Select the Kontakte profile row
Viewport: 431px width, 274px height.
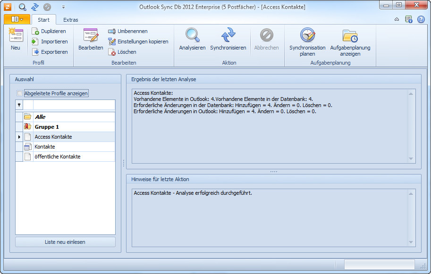[66, 147]
